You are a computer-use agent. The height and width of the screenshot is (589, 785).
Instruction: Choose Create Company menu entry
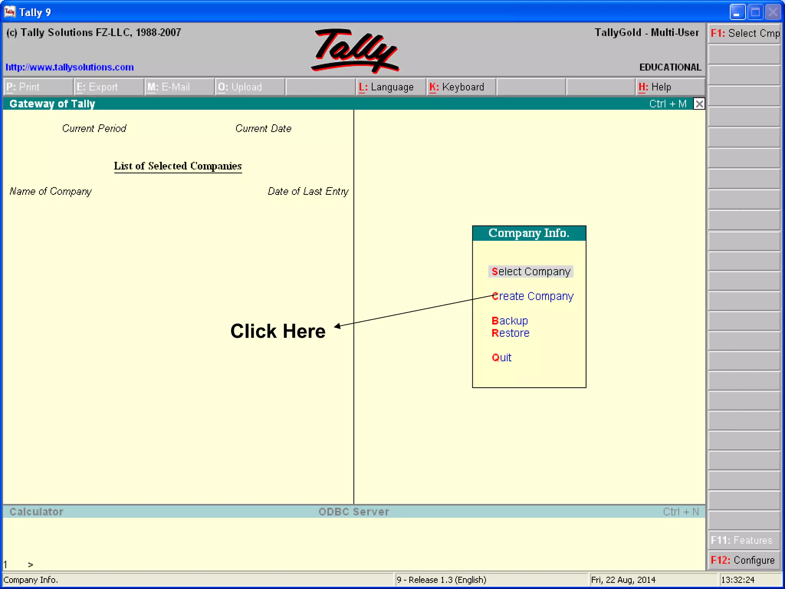[532, 296]
